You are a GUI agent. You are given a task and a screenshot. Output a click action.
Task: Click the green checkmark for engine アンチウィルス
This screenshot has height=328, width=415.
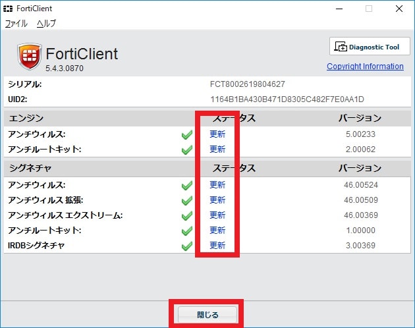[187, 135]
